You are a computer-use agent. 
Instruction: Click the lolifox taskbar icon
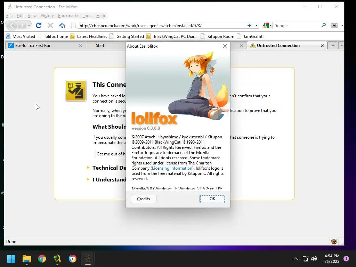88,259
